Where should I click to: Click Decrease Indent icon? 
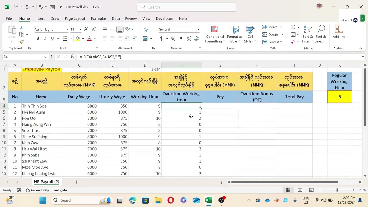click(127, 39)
